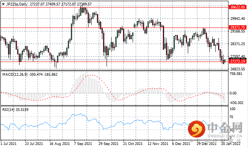Click the triangle arrow beside JP225p,Daily

3,4
